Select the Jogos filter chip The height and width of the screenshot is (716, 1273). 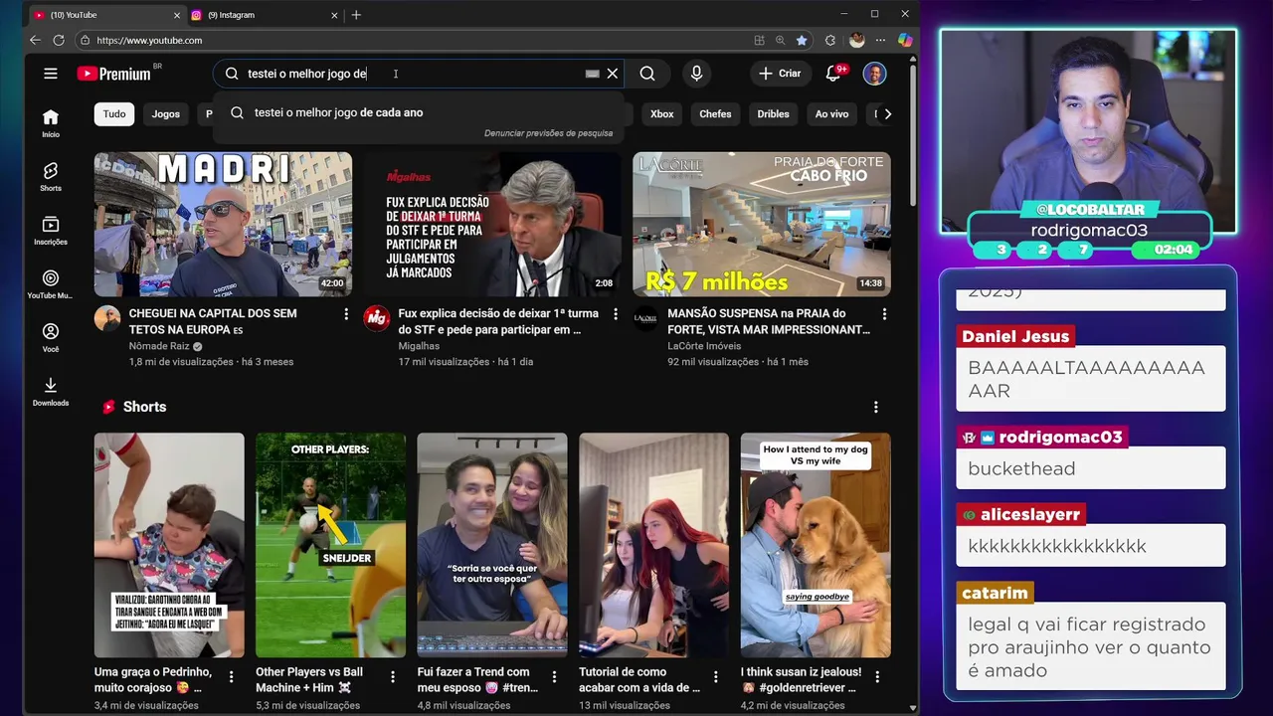click(x=166, y=114)
